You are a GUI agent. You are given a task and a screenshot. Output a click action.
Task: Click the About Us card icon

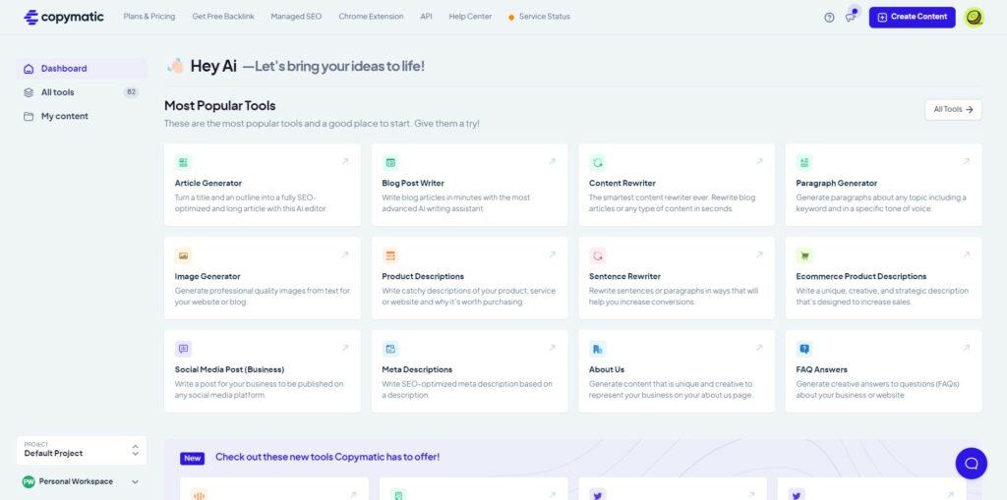click(597, 349)
